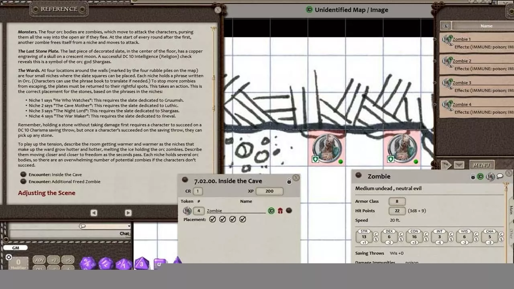The width and height of the screenshot is (514, 289).
Task: Switch to the Other tab on the Zombie sheet
Action: 511,233
